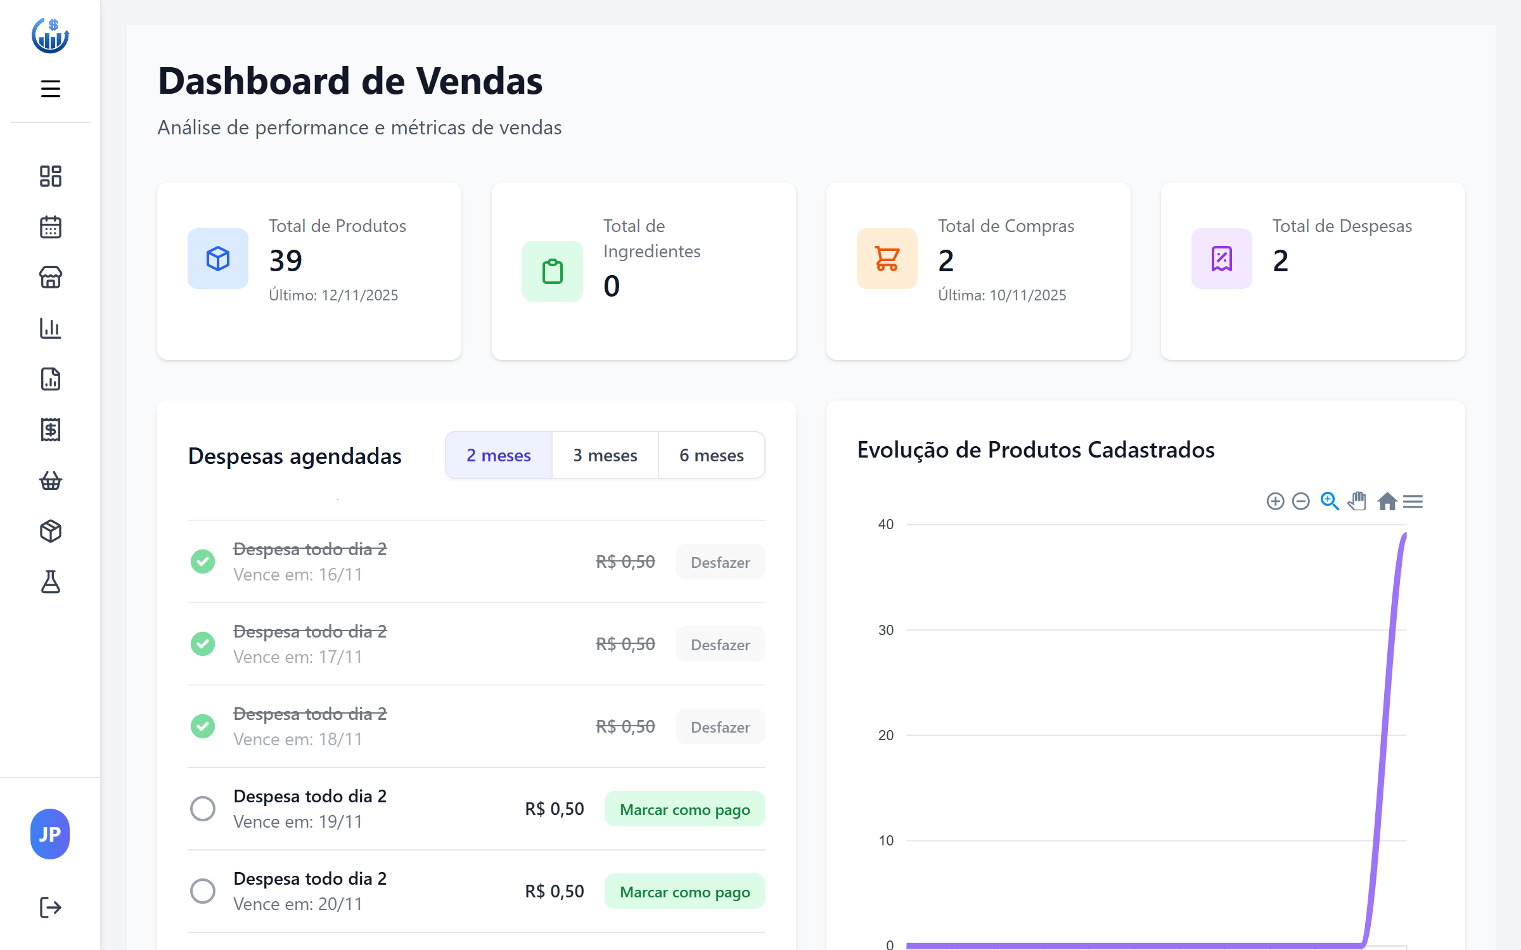The width and height of the screenshot is (1521, 950).
Task: Select the bar chart statistics sidebar icon
Action: pos(50,328)
